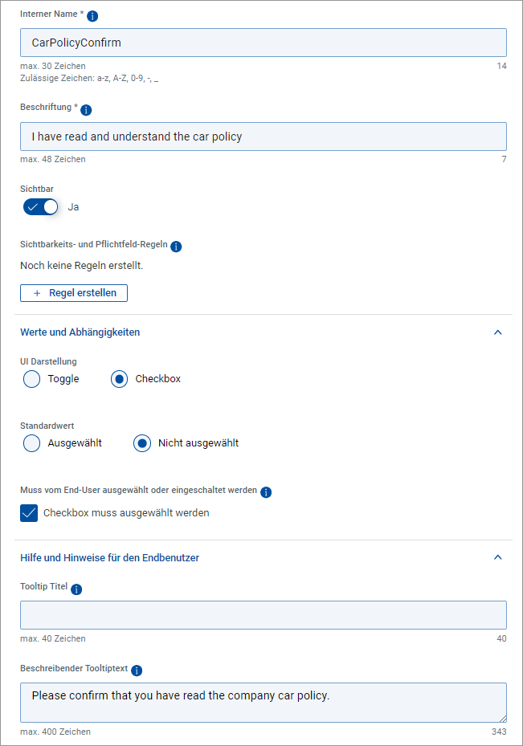Viewport: 523px width, 746px height.
Task: Select the Toggle radio option
Action: 32,379
